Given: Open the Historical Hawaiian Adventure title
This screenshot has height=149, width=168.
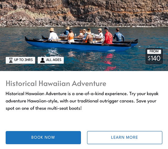Looking at the screenshot, I should [x=56, y=83].
